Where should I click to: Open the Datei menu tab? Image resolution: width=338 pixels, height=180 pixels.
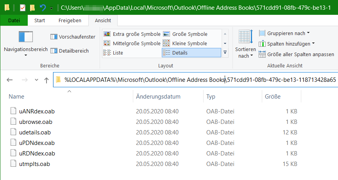[x=15, y=21]
